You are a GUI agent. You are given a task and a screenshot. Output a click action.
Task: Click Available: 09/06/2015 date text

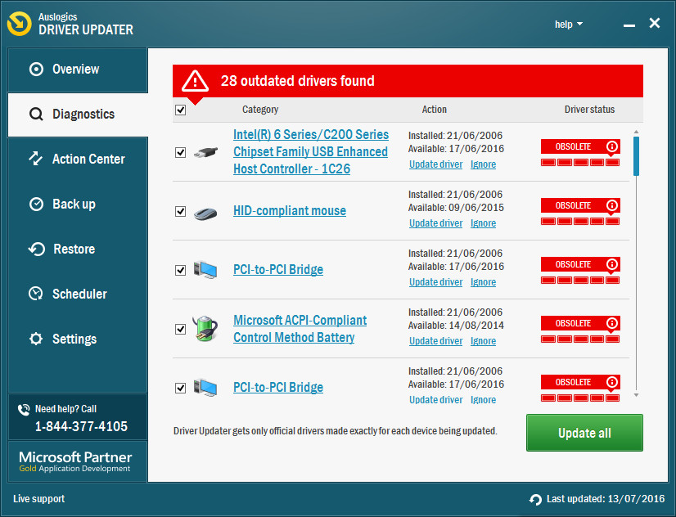tap(456, 208)
